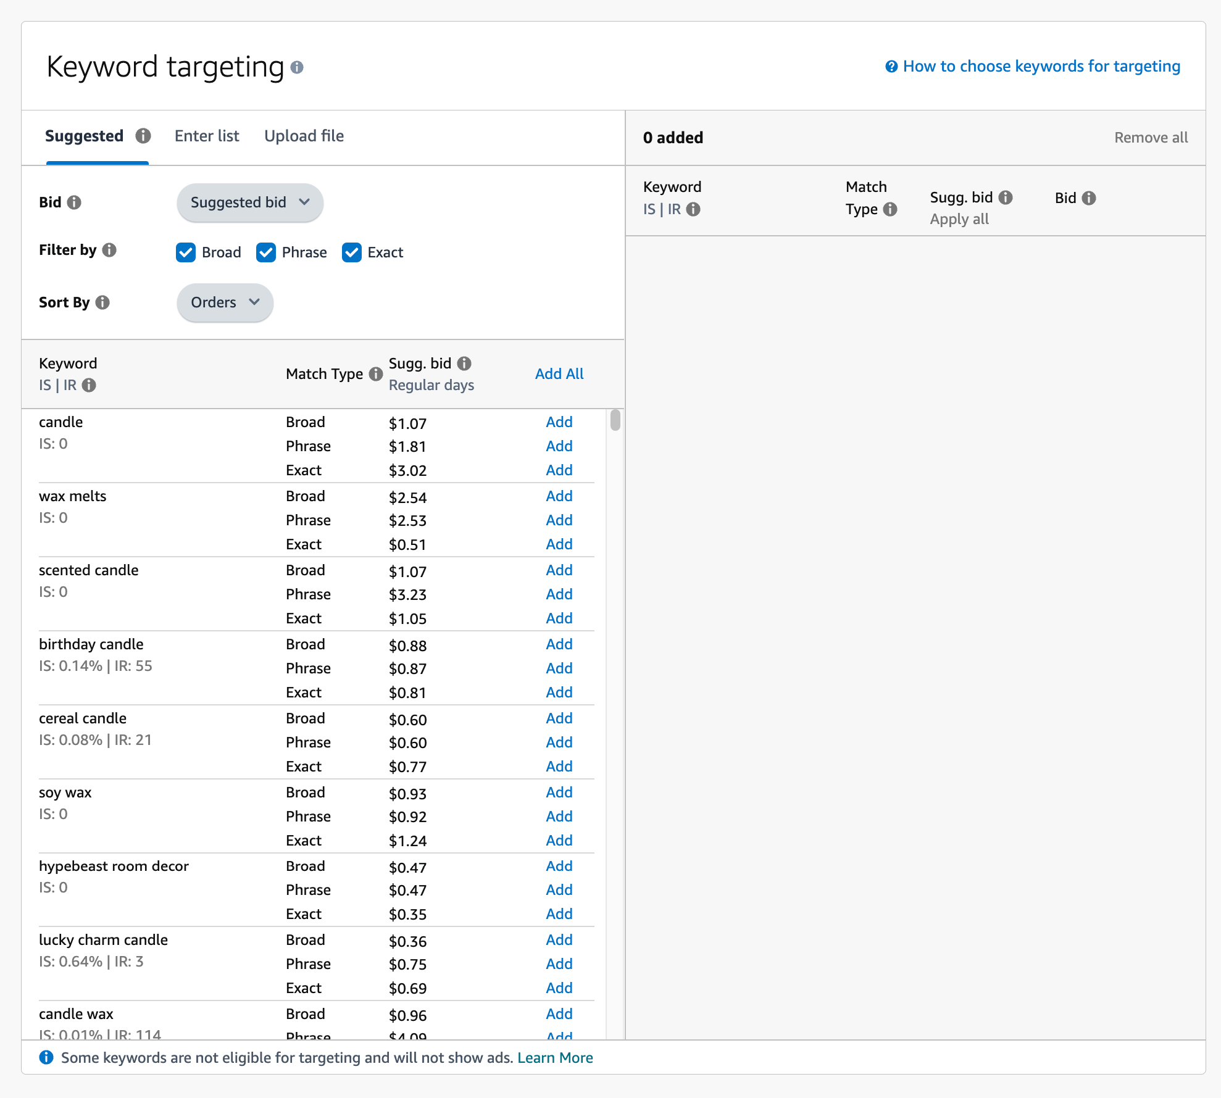Screen dimensions: 1221x1098
Task: Click the Suggested tab info icon
Action: click(x=143, y=136)
